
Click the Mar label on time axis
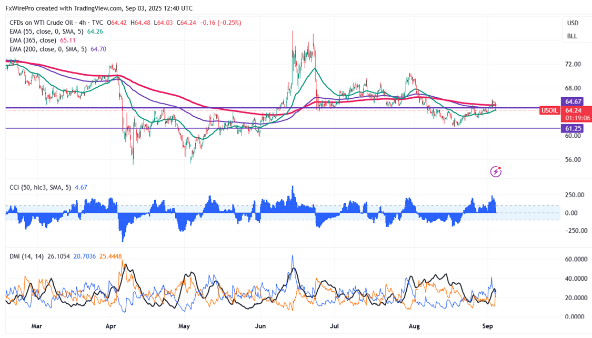pos(37,326)
